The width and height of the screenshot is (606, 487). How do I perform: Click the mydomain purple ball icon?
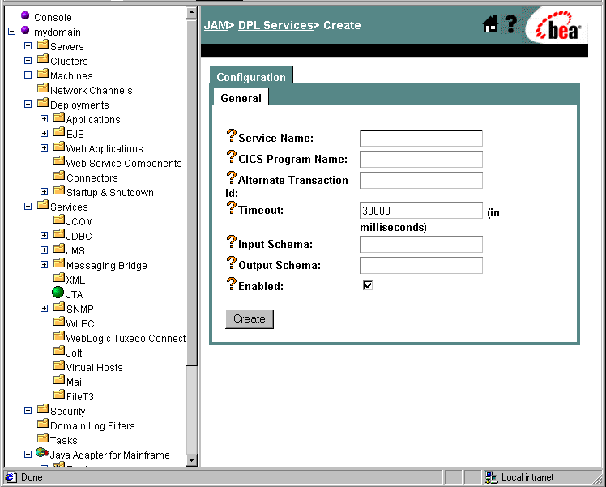[x=25, y=30]
